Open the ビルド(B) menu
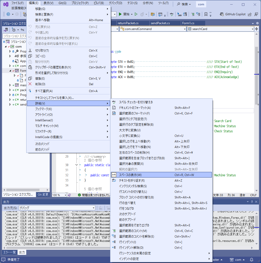Image resolution: width=261 pixels, height=263 pixels. point(99,3)
